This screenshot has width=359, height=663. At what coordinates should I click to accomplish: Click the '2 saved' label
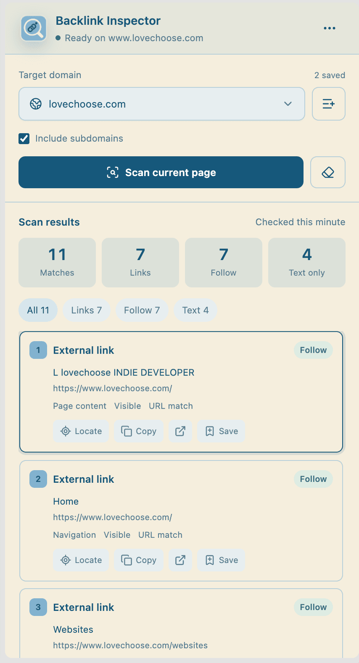pos(330,75)
